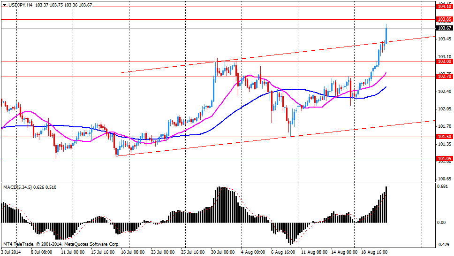Click the 103.00 red price level tag
The height and width of the screenshot is (256, 454).
click(444, 62)
